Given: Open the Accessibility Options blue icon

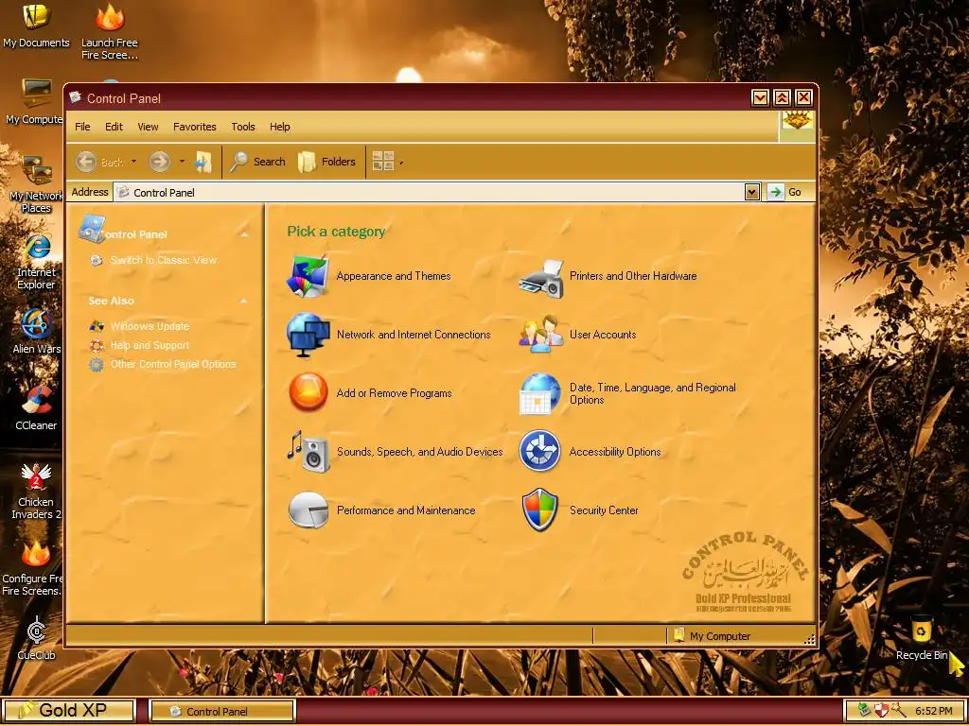Looking at the screenshot, I should click(x=539, y=451).
